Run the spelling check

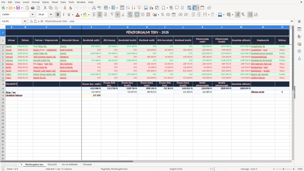tap(99, 8)
